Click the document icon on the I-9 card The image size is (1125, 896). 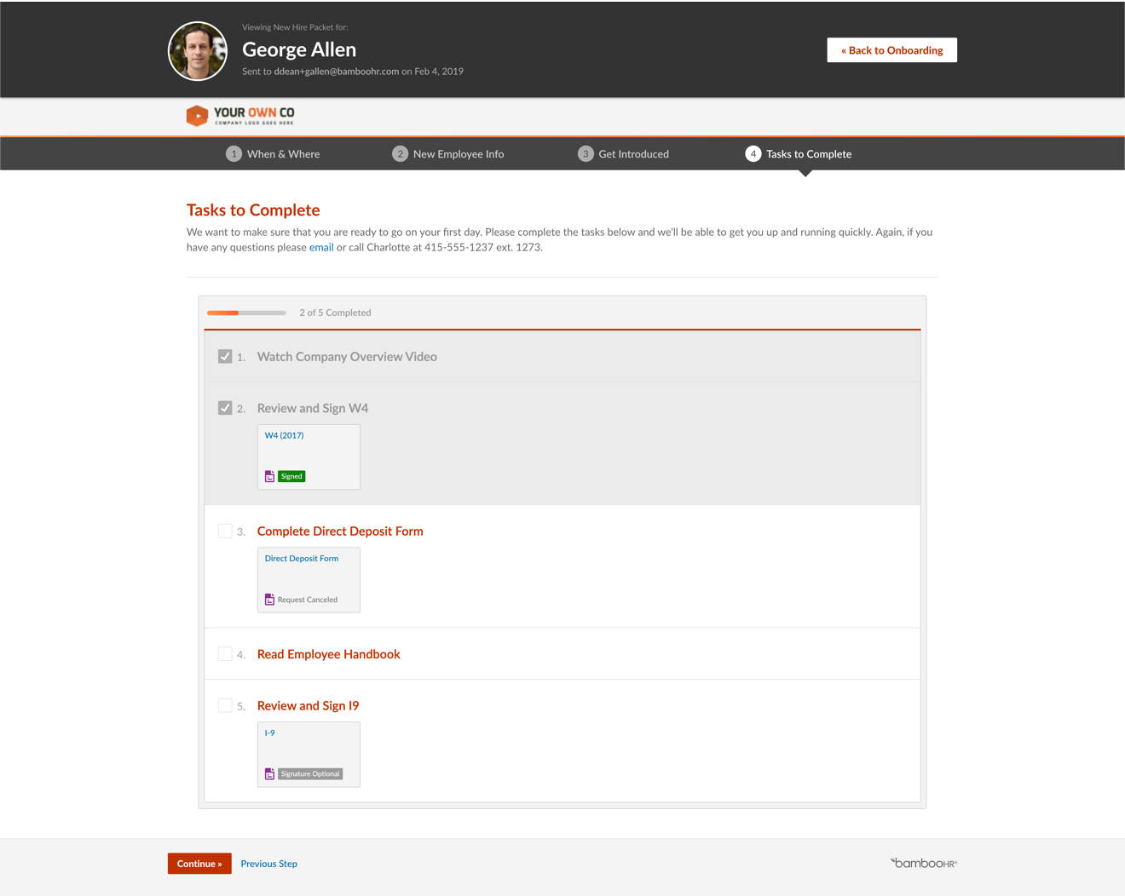(x=269, y=773)
